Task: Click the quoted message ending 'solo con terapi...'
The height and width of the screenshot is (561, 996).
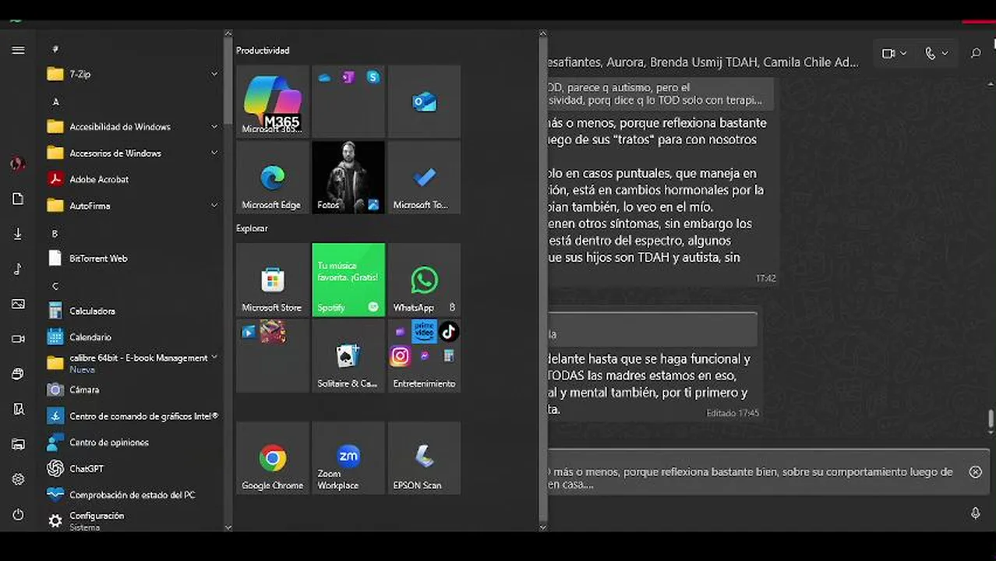Action: 661,93
